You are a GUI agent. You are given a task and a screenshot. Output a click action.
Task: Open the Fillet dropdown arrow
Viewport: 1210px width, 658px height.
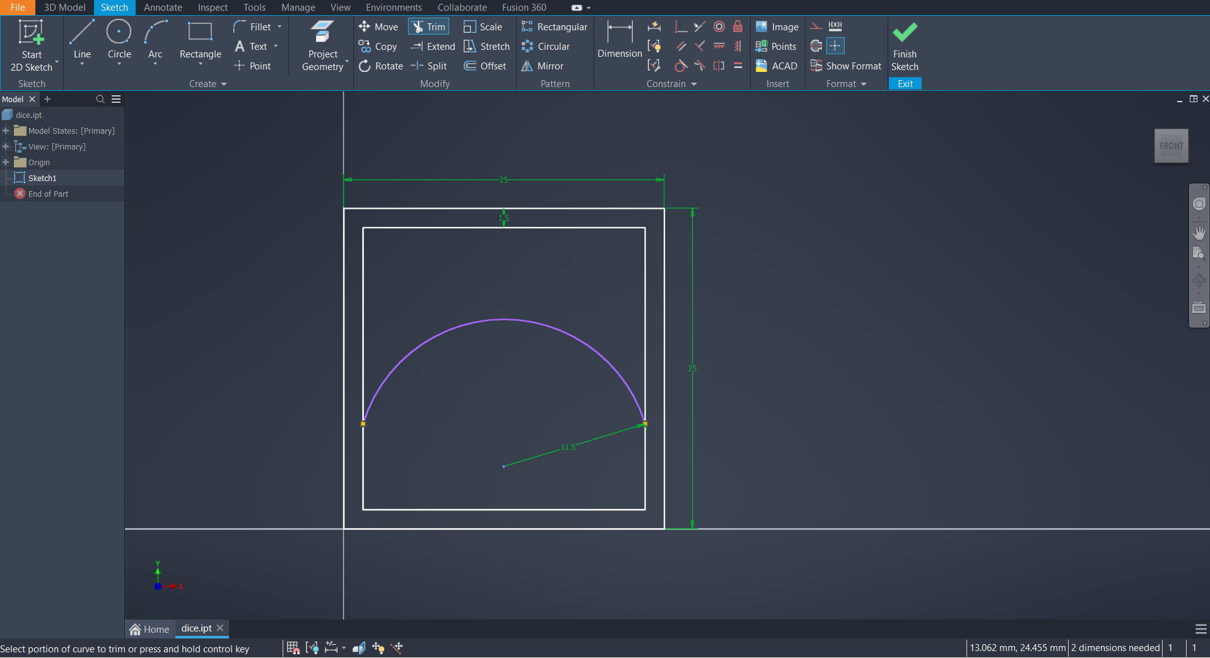click(x=279, y=26)
